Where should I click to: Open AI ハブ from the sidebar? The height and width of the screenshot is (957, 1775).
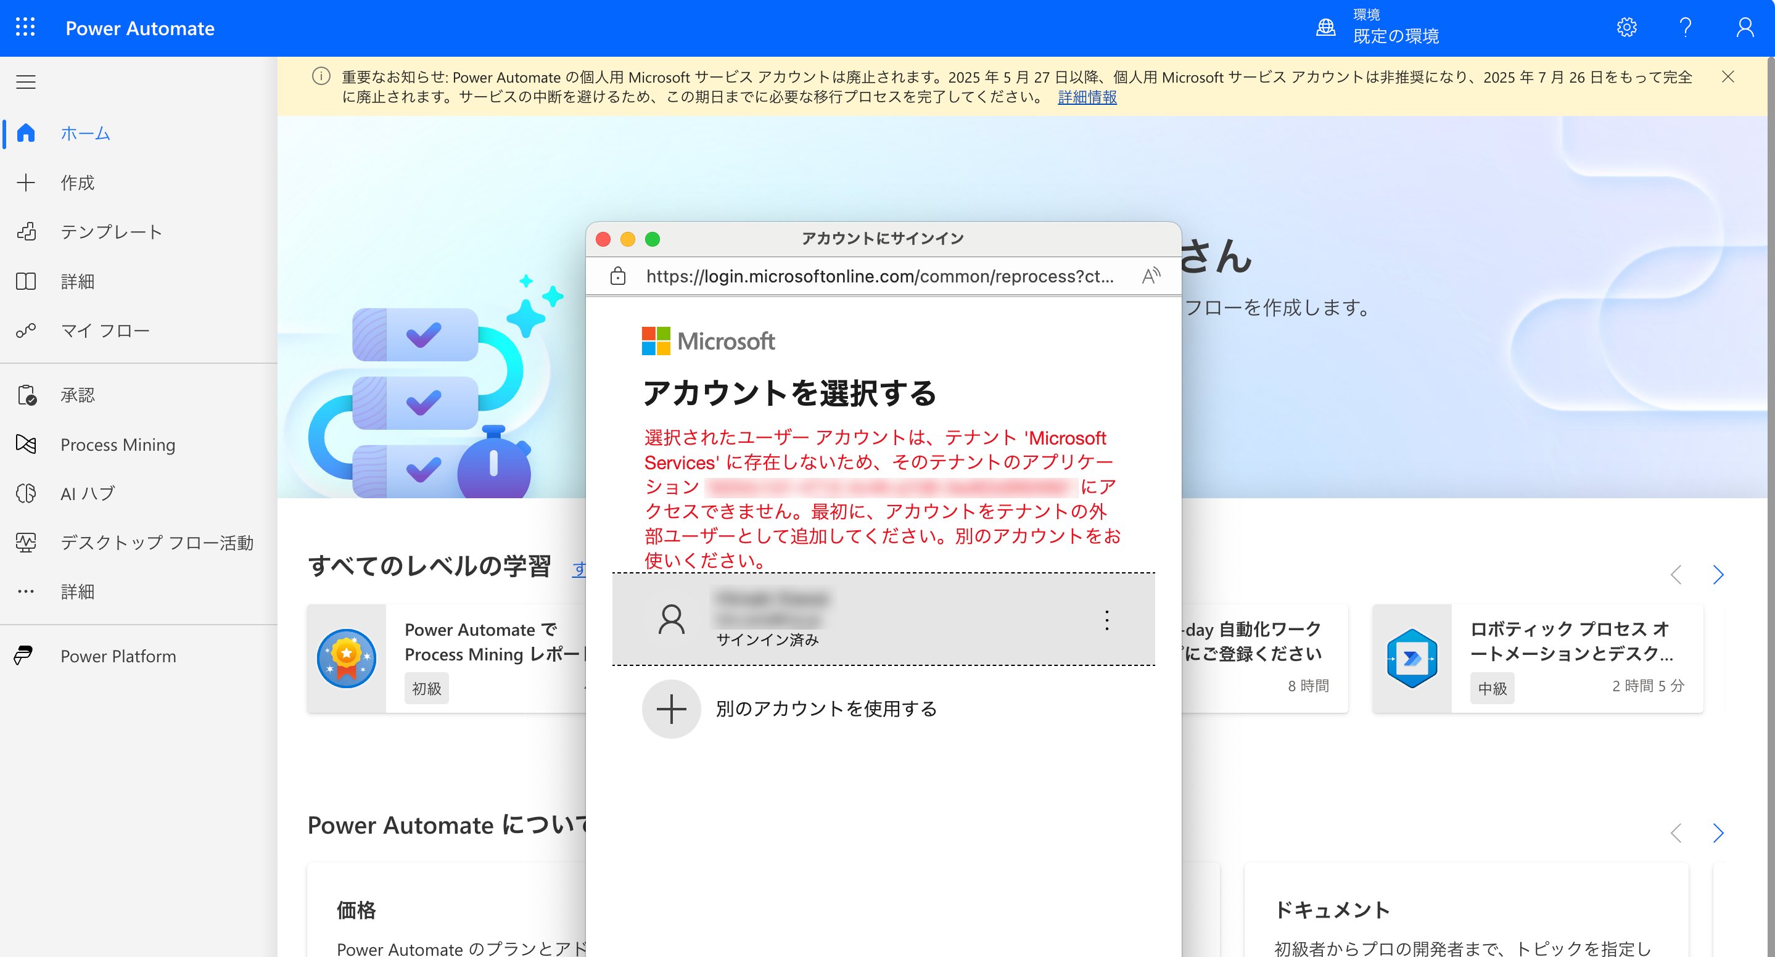(88, 493)
